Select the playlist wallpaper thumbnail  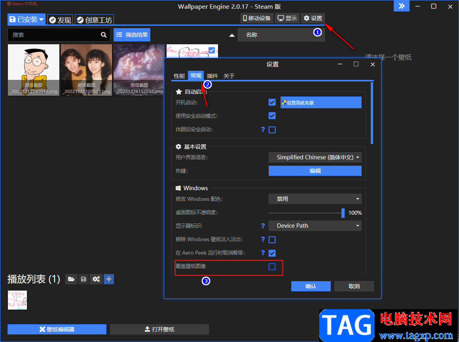17,300
